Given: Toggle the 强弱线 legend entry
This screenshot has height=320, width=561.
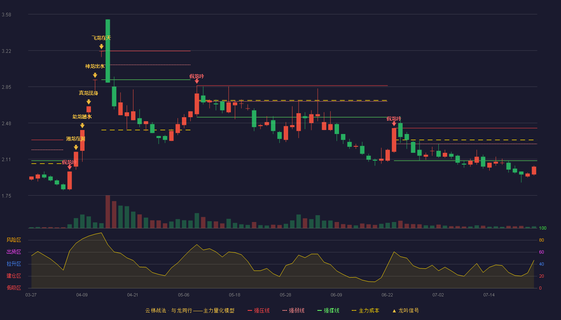Looking at the screenshot, I should click(x=293, y=310).
